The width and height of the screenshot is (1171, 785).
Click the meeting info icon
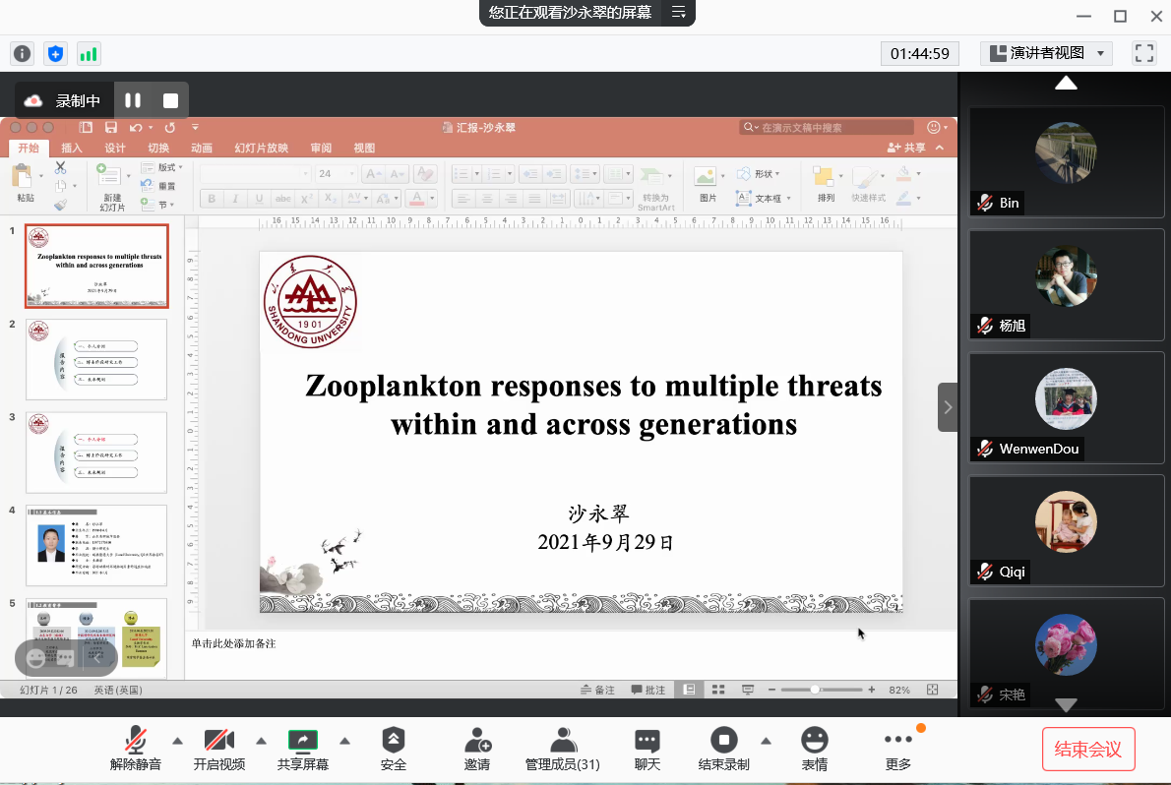point(22,54)
